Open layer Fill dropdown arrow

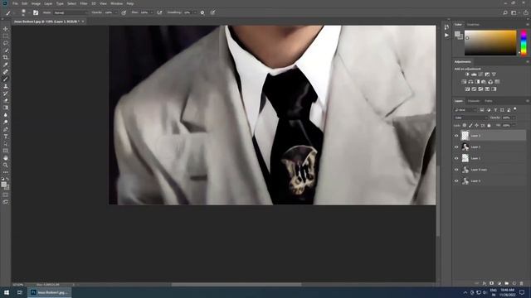pyautogui.click(x=514, y=125)
